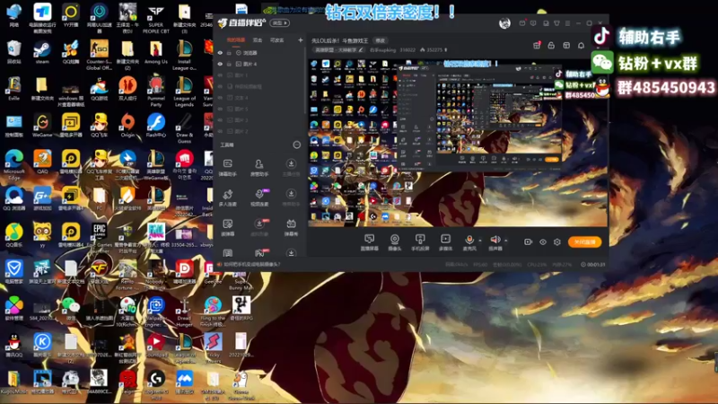Mute the 麦克风 microphone icon
Screen dimensions: 718x404
point(468,242)
